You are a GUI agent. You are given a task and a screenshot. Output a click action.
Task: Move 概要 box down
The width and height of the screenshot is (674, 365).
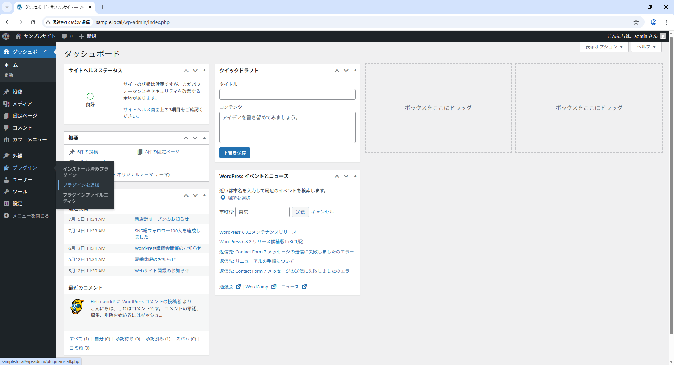coord(195,138)
